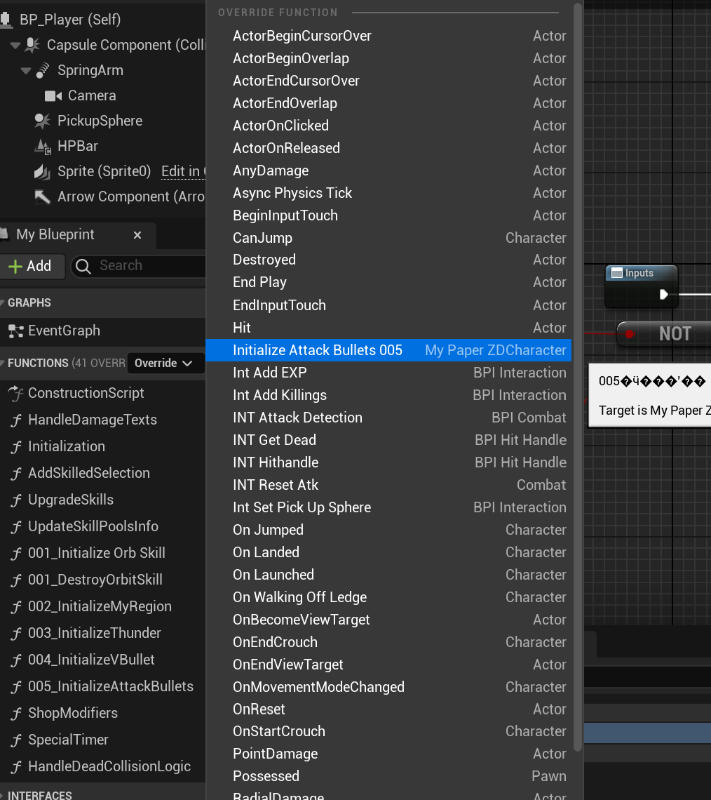Click the Capsule Component icon
Screen dimensions: 711x800
click(x=32, y=45)
